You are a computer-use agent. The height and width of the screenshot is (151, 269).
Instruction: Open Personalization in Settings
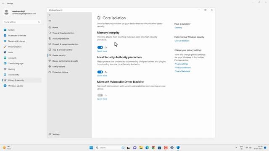22,47
